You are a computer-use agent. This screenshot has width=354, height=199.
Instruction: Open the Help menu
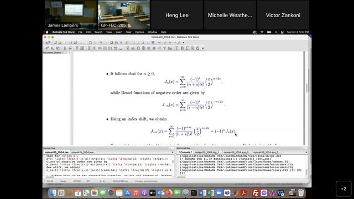[164, 32]
